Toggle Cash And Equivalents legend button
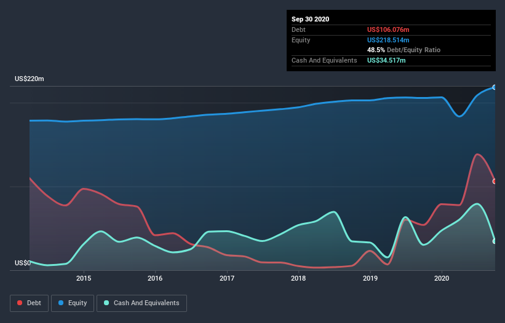The height and width of the screenshot is (323, 505). coord(141,303)
